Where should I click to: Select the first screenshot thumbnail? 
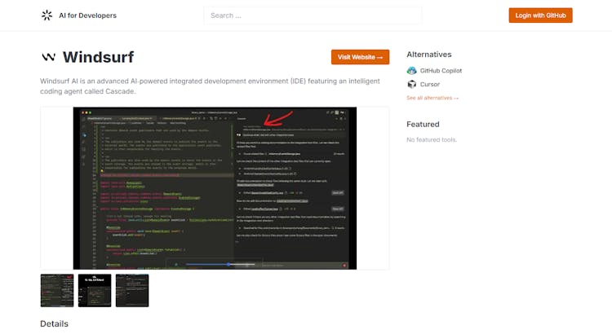click(57, 290)
